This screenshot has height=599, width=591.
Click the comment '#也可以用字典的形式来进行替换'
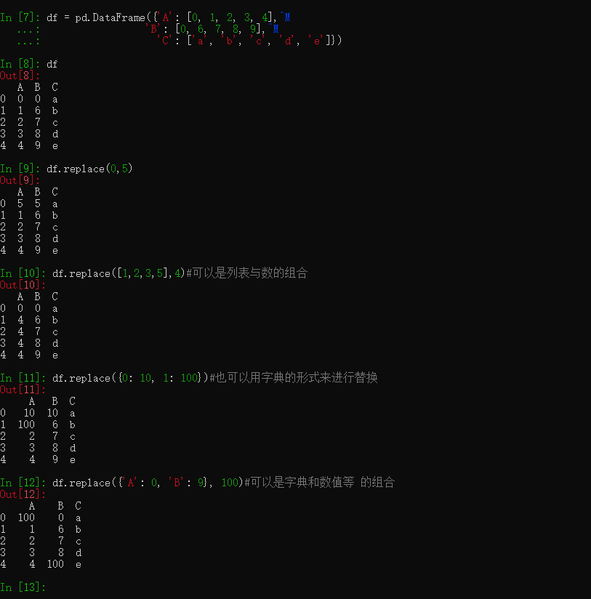point(294,378)
